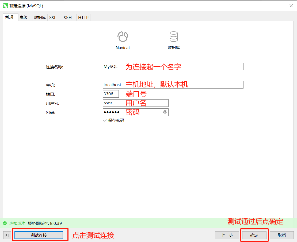Viewport: 297px width, 242px height.
Task: Click the 端口 3306 input field
Action: [111, 94]
